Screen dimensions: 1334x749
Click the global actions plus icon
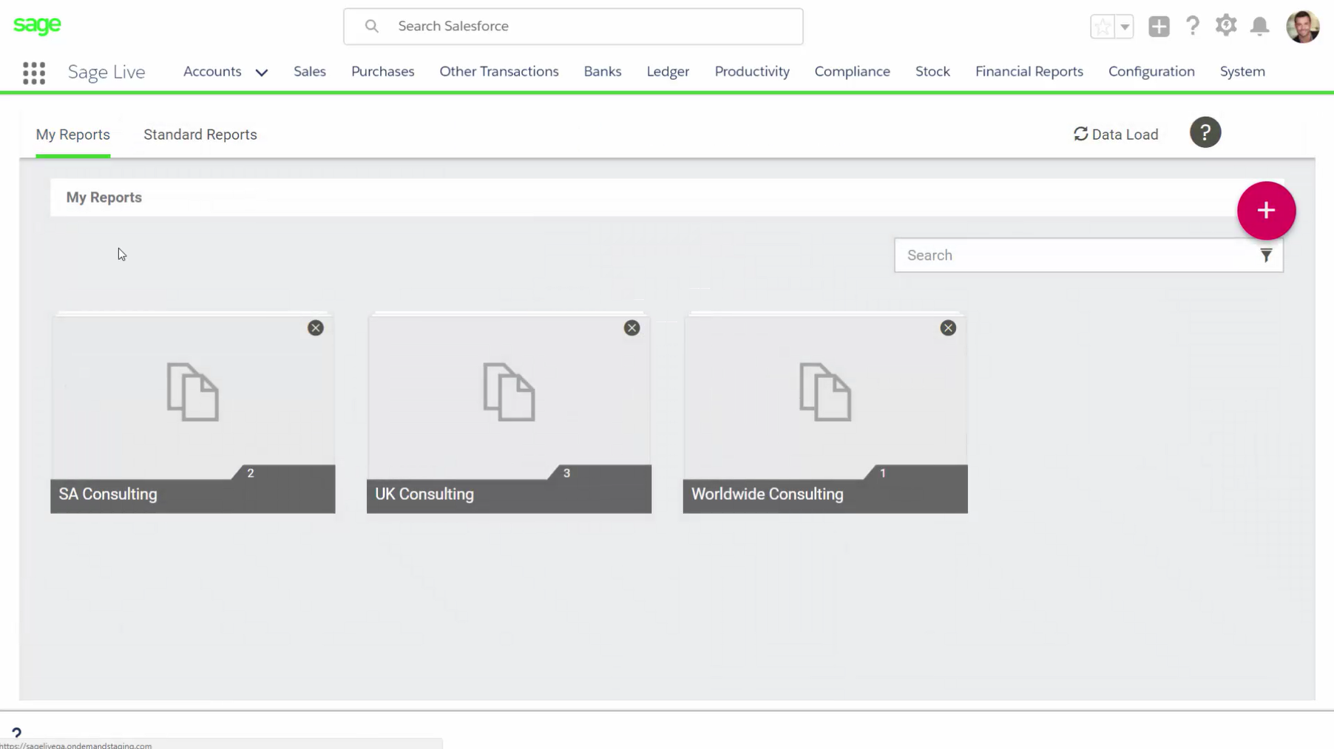1159,27
